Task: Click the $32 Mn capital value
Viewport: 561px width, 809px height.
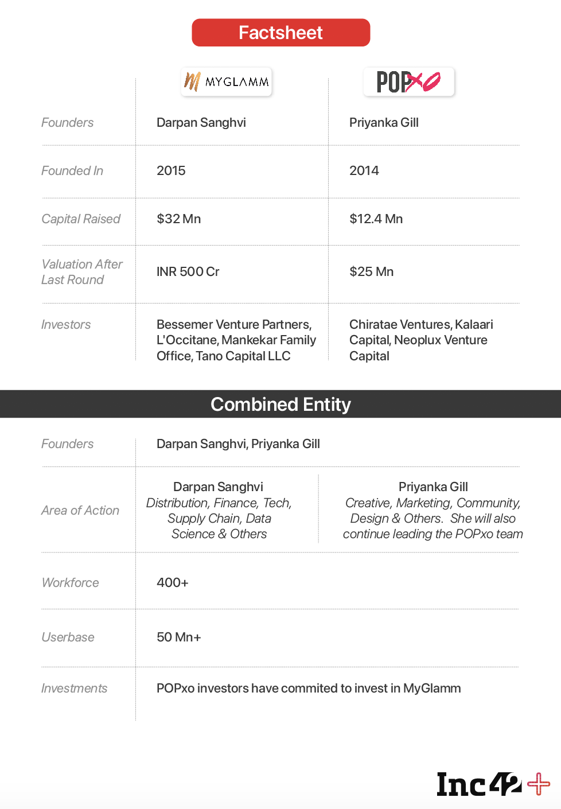Action: pos(179,219)
